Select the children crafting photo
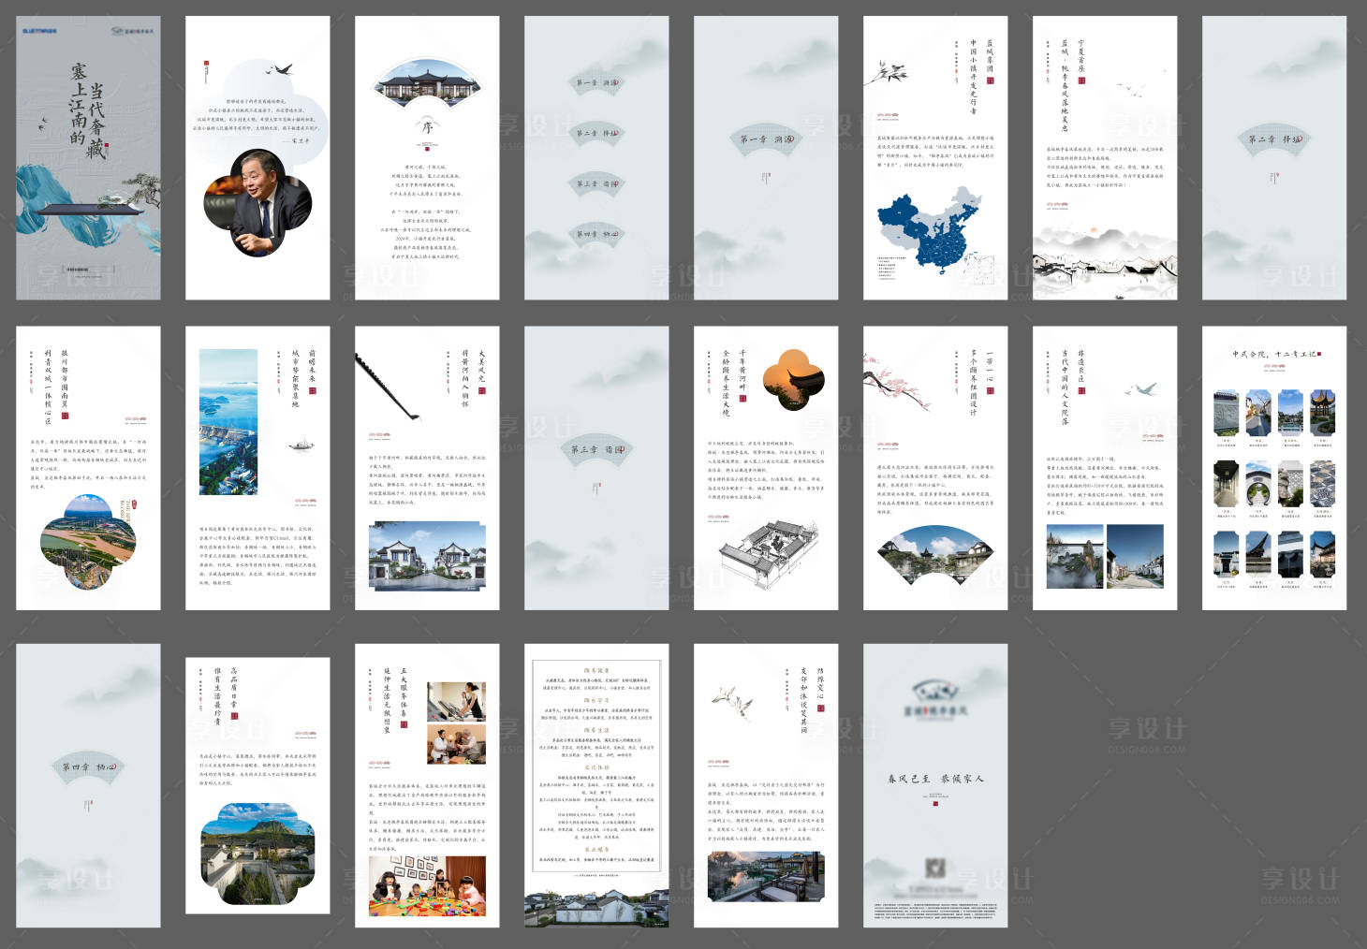Image resolution: width=1367 pixels, height=949 pixels. (x=427, y=885)
